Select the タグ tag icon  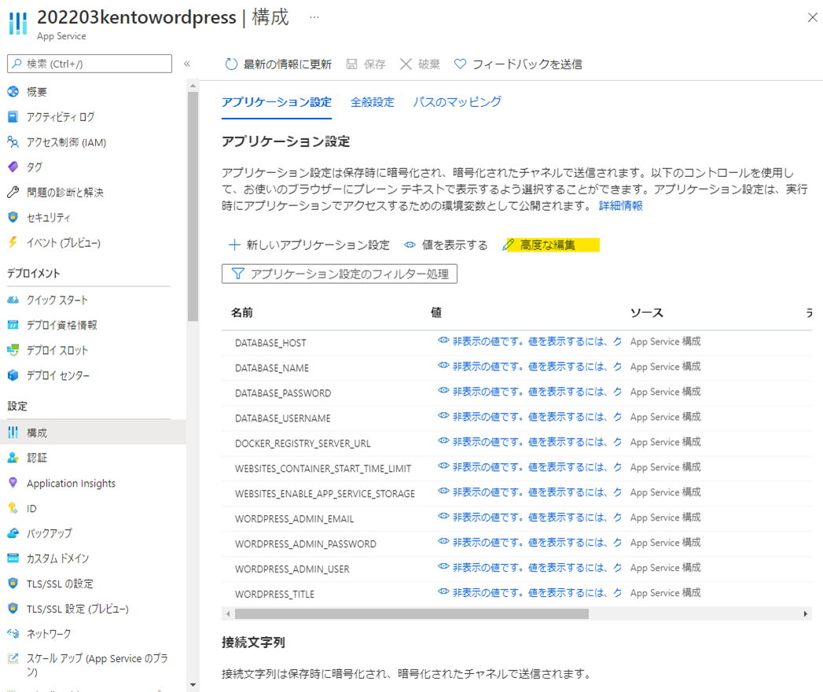point(13,167)
